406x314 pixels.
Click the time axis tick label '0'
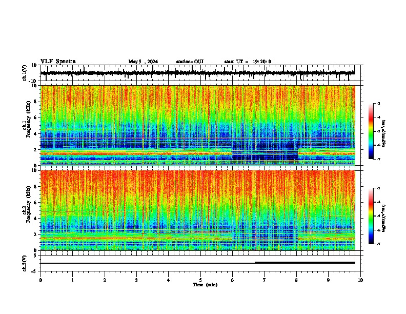click(x=40, y=280)
